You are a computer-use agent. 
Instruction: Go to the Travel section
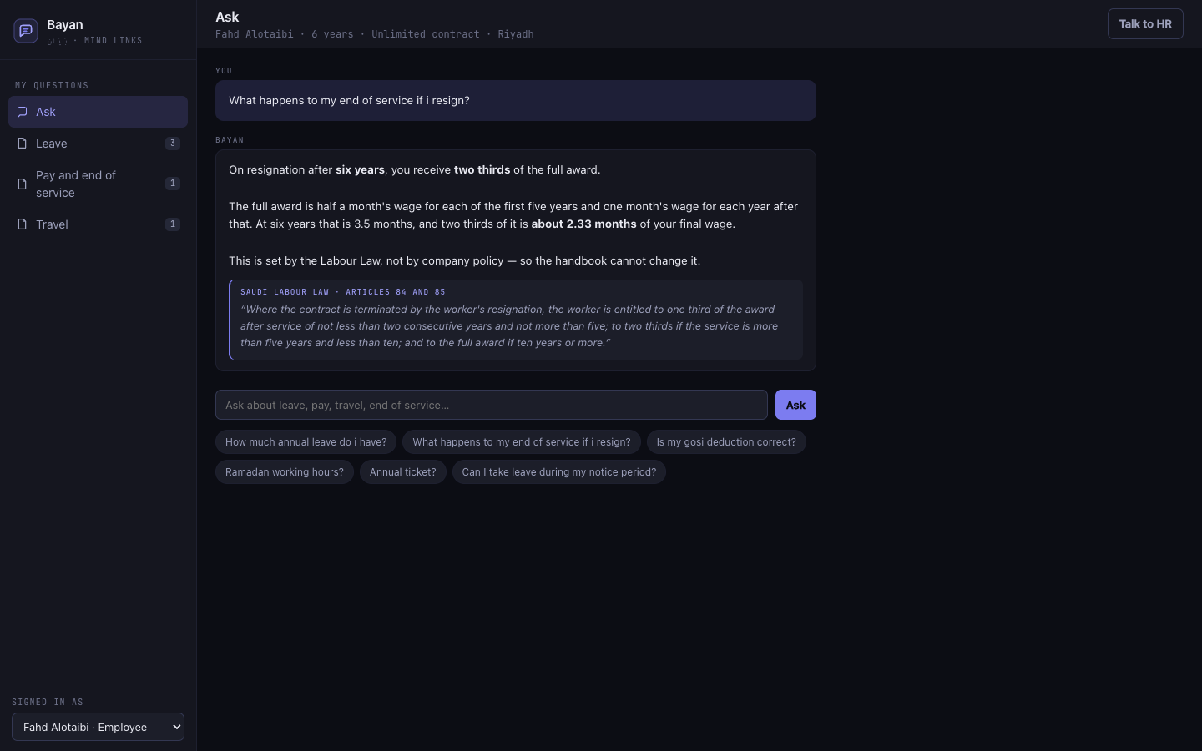[98, 224]
